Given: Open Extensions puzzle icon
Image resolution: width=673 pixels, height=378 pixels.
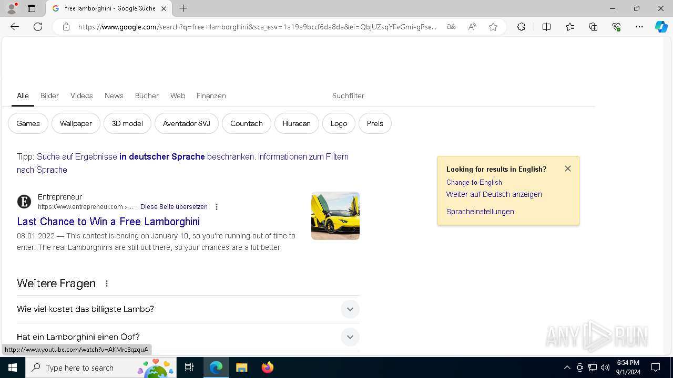Looking at the screenshot, I should point(521,27).
